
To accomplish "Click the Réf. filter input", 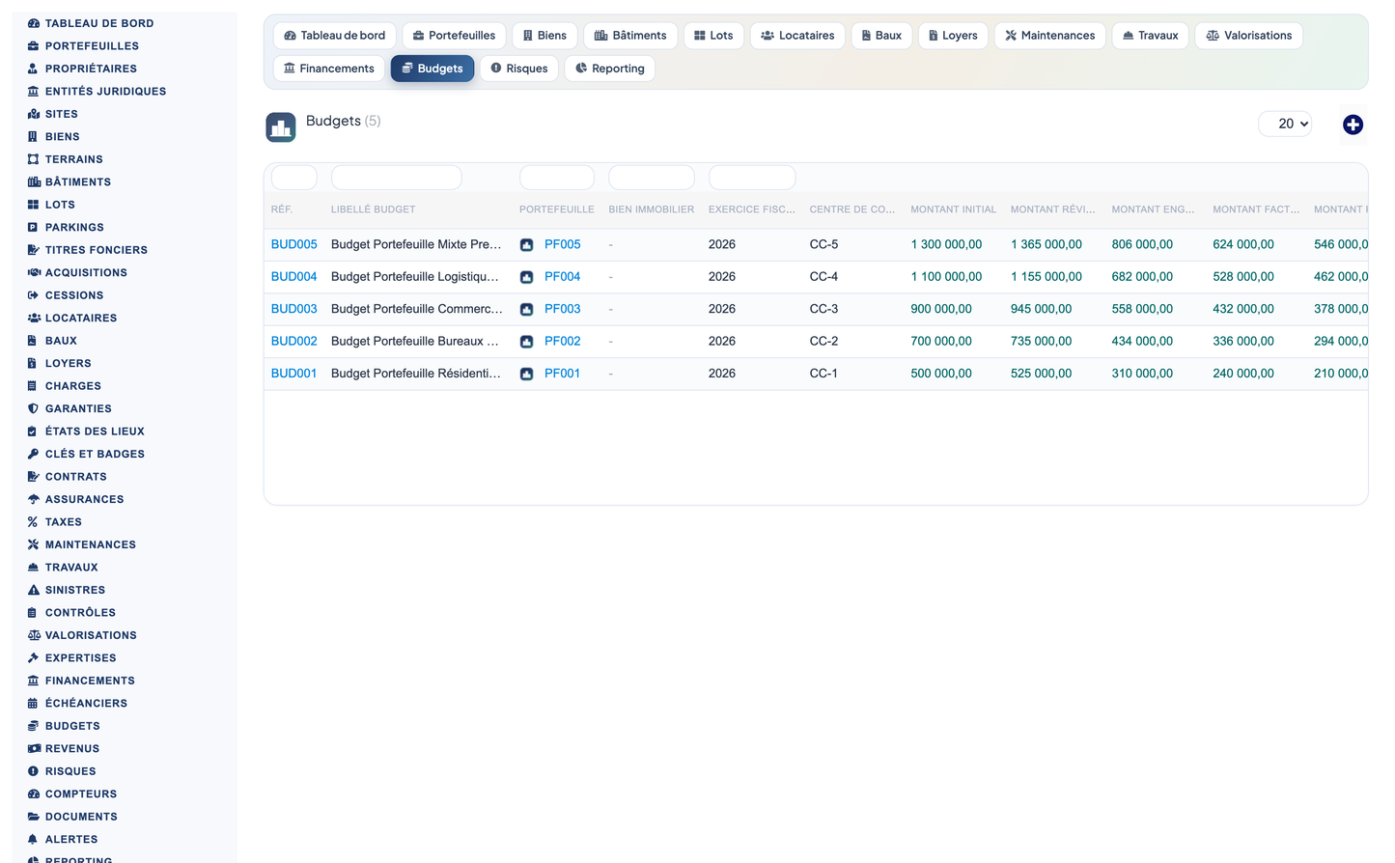I will pos(294,178).
